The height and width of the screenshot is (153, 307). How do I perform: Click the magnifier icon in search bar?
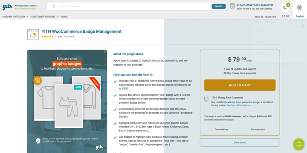(x=53, y=6)
